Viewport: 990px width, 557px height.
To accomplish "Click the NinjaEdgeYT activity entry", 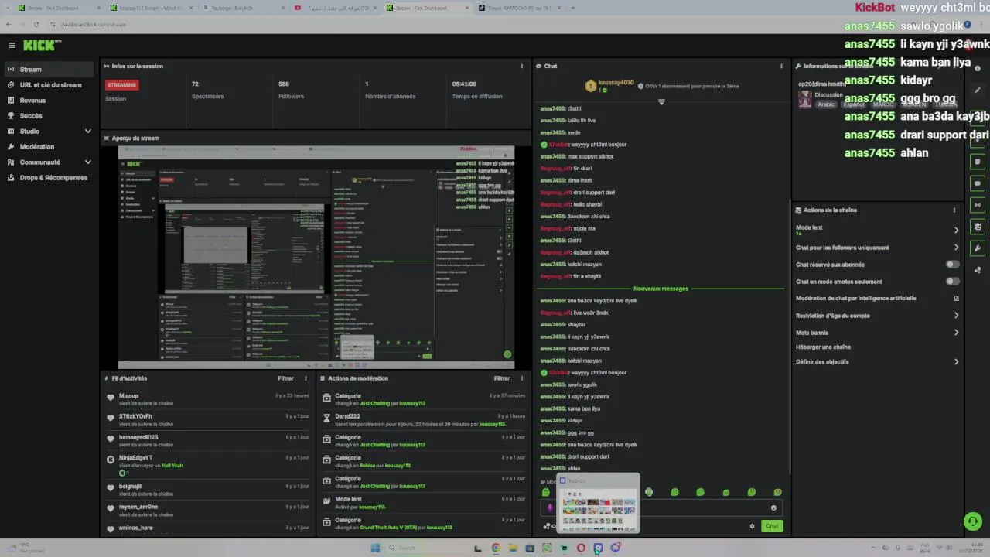I will click(x=209, y=465).
